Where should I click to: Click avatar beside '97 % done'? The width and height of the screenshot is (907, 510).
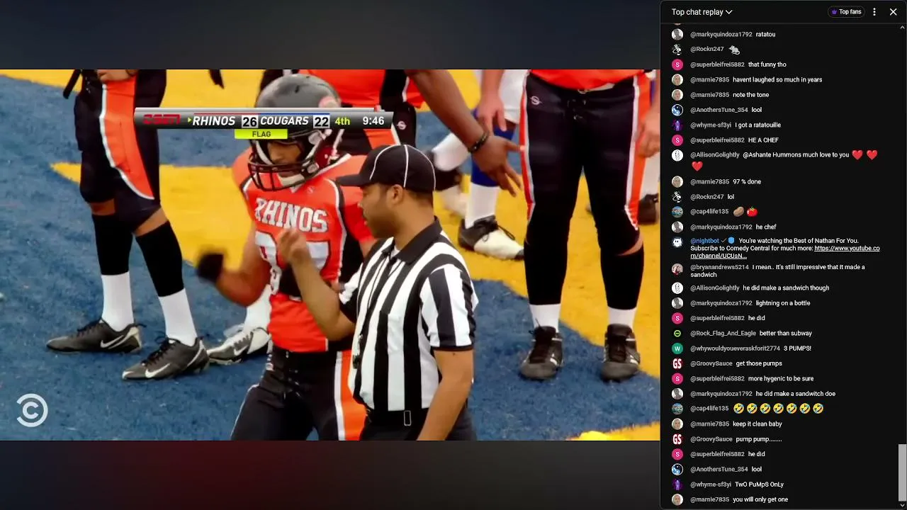pyautogui.click(x=677, y=181)
